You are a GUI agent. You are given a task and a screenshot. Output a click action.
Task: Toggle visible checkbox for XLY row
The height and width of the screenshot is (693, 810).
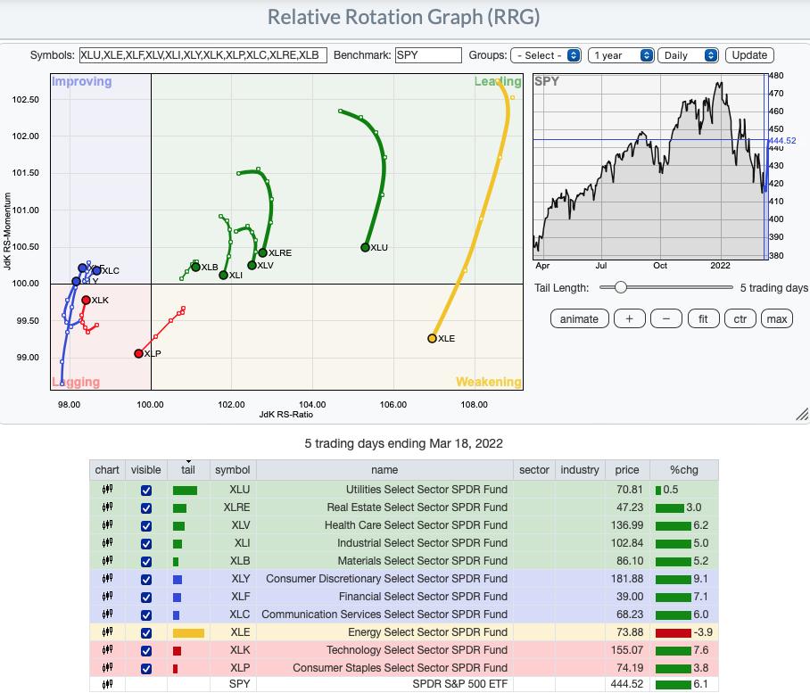pyautogui.click(x=146, y=579)
